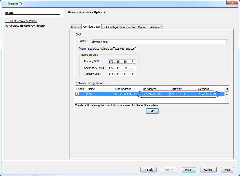Click the network table scroll-down arrow
The width and height of the screenshot is (240, 176).
(x=227, y=101)
